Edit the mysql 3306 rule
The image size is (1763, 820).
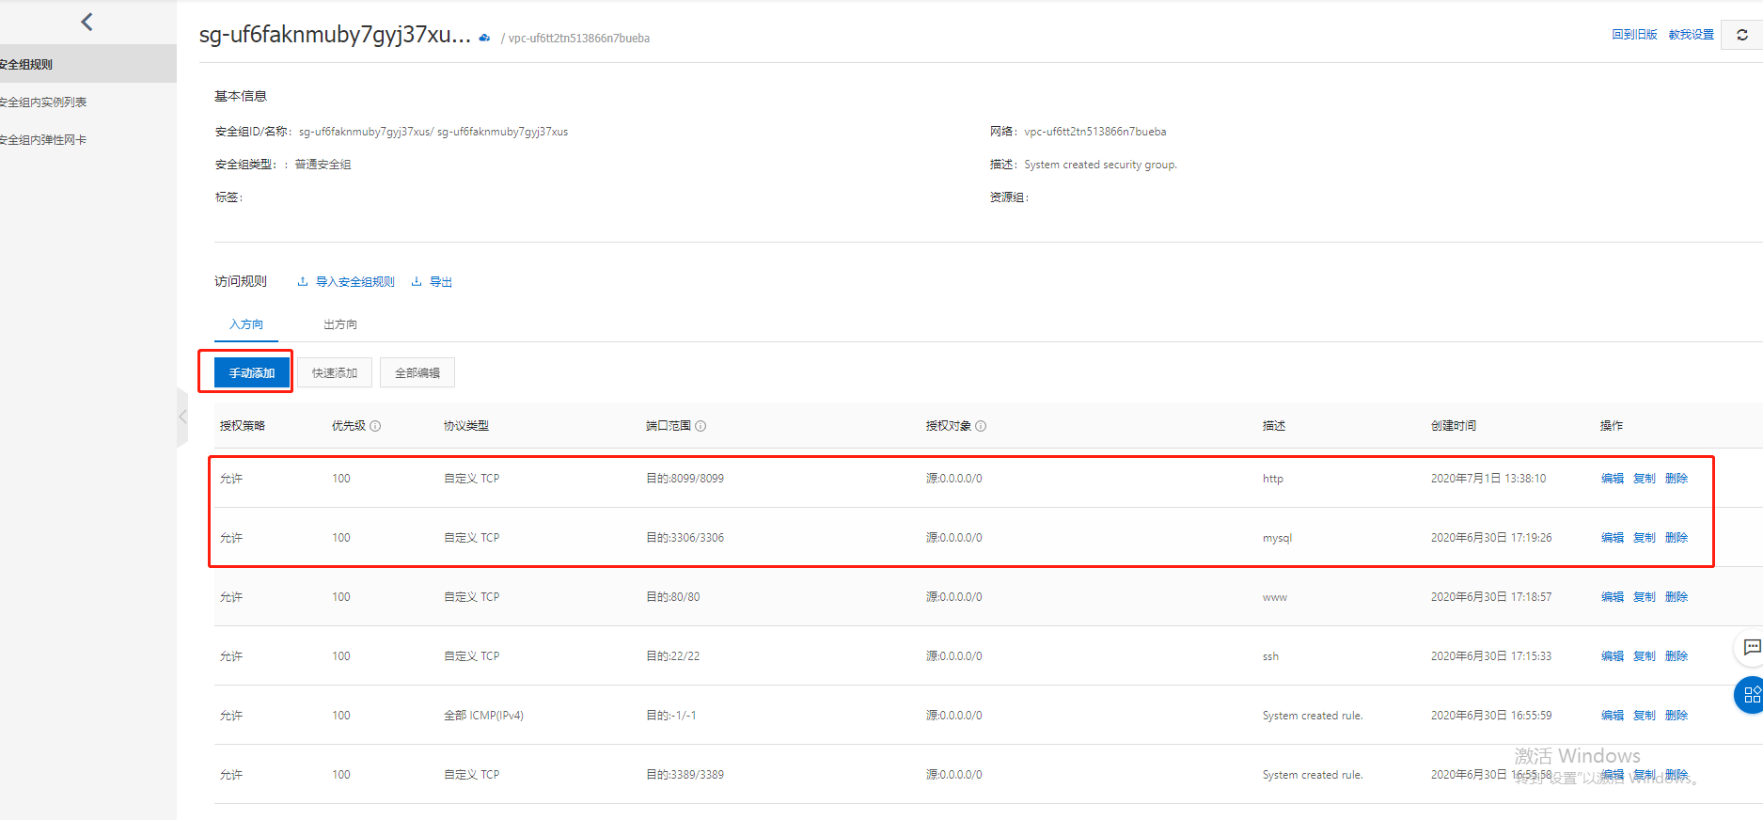pos(1613,538)
